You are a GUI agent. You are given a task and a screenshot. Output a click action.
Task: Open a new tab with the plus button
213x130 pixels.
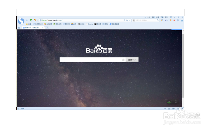[x=47, y=28]
